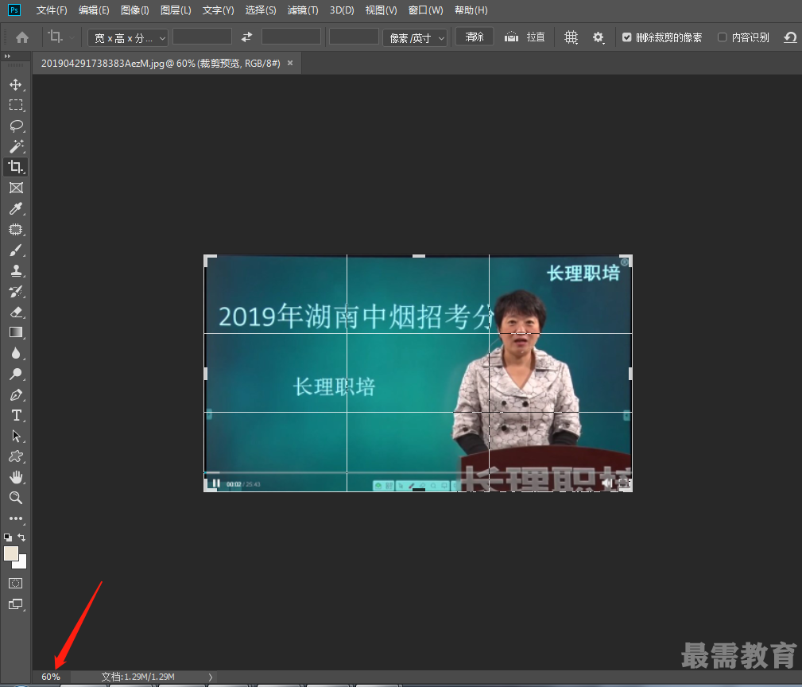Reset the crop box with undo arrow
802x687 pixels.
coord(790,37)
